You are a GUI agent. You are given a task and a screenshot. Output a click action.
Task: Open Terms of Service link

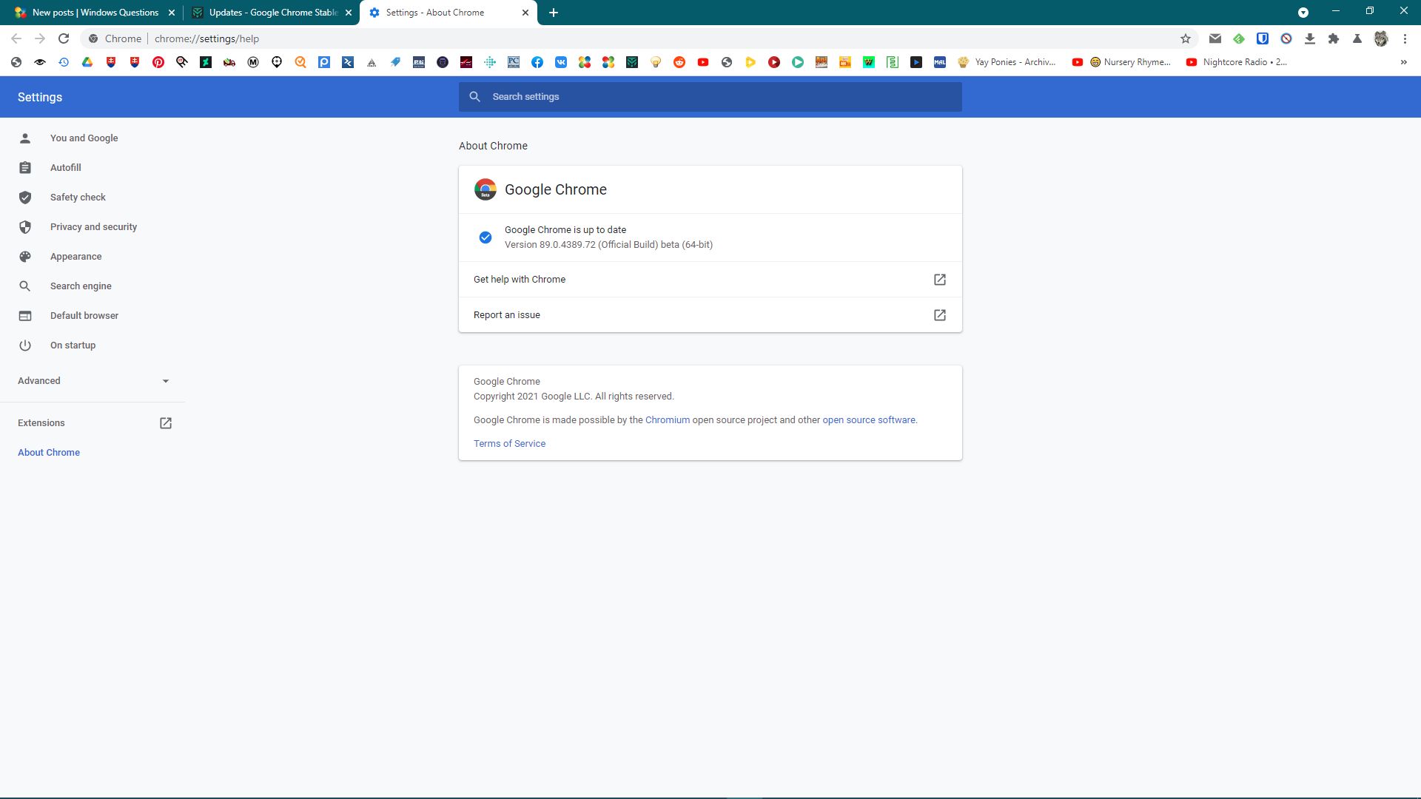click(509, 444)
